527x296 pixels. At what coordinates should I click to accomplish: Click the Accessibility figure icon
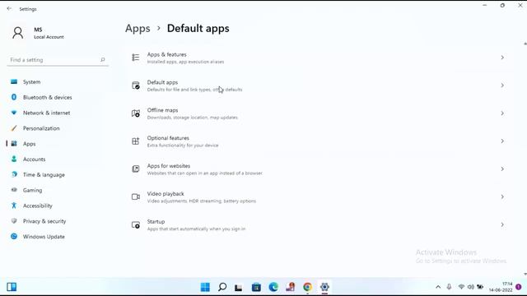(x=14, y=206)
